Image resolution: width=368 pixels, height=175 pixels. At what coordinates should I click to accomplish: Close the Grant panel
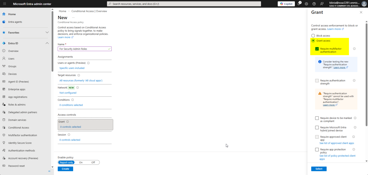pos(361,12)
